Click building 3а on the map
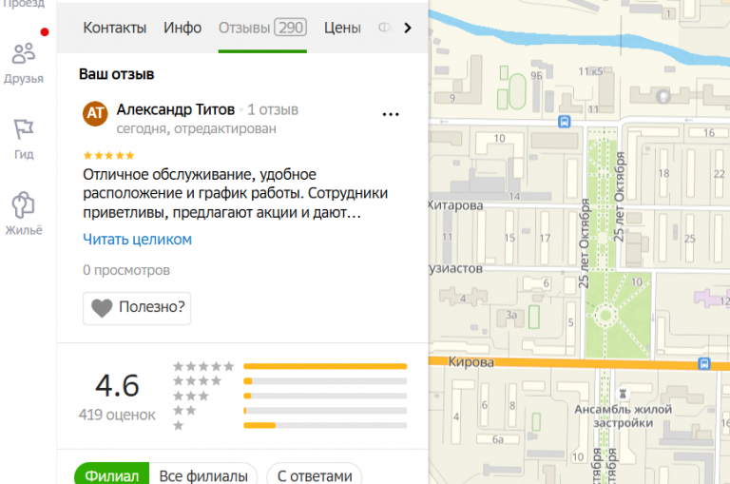This screenshot has width=730, height=484. [511, 315]
